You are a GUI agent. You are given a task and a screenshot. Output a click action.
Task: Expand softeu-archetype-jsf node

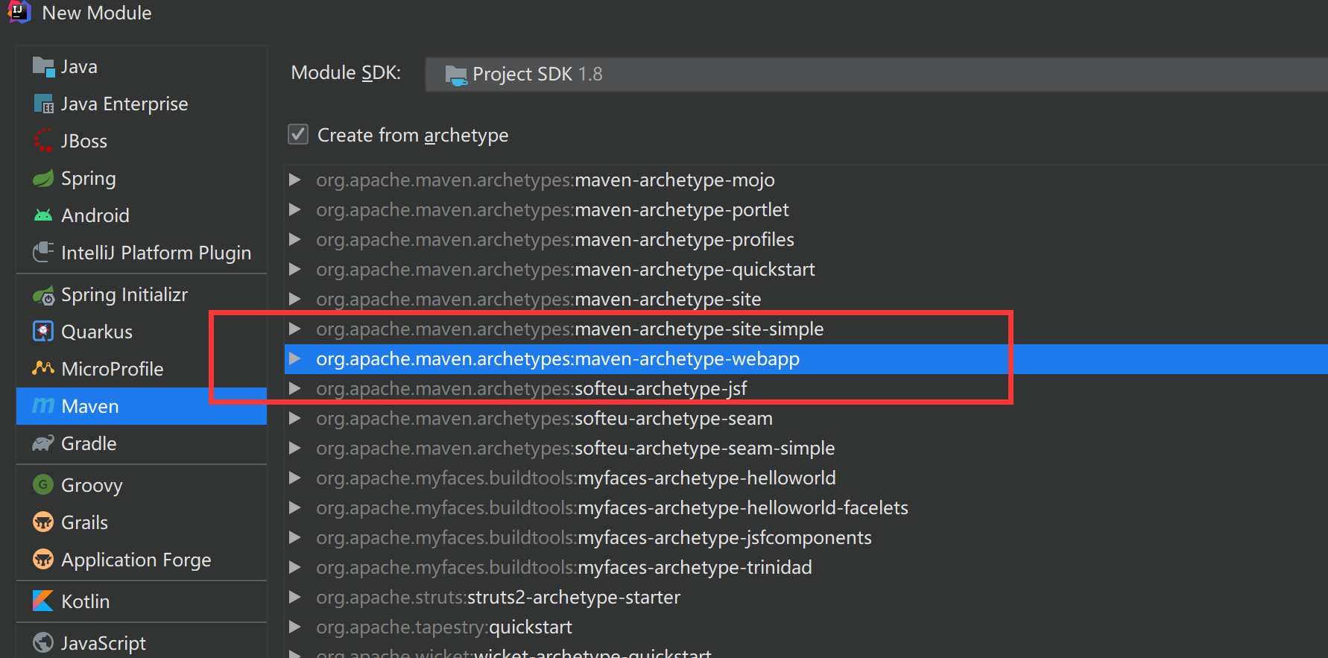(x=295, y=388)
